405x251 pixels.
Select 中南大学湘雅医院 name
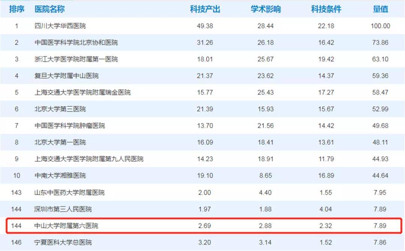click(60, 176)
